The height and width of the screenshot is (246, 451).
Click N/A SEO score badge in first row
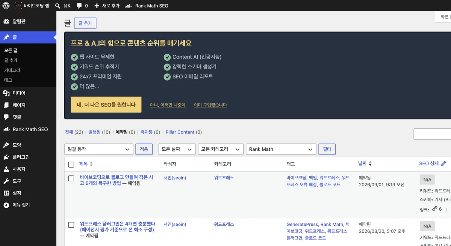(427, 180)
